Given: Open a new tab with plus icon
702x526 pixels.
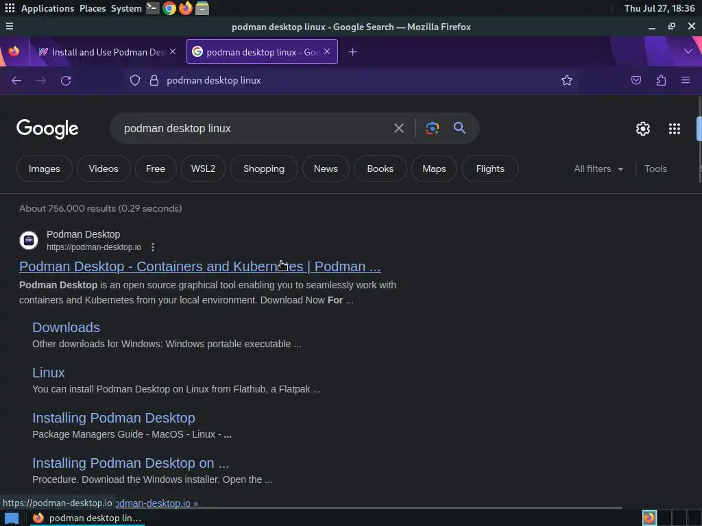Looking at the screenshot, I should (x=353, y=52).
